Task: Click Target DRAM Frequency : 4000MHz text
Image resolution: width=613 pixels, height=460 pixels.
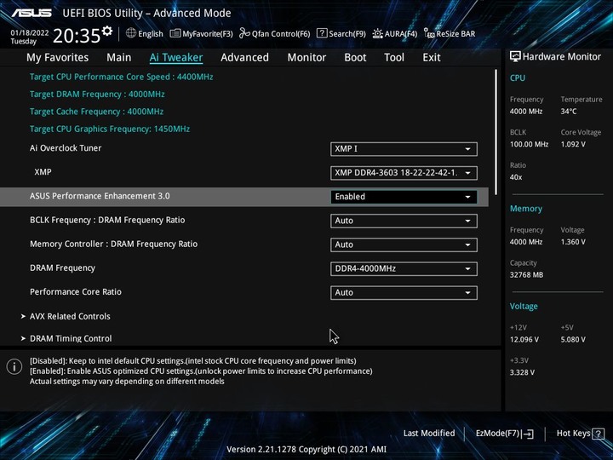Action: tap(97, 95)
